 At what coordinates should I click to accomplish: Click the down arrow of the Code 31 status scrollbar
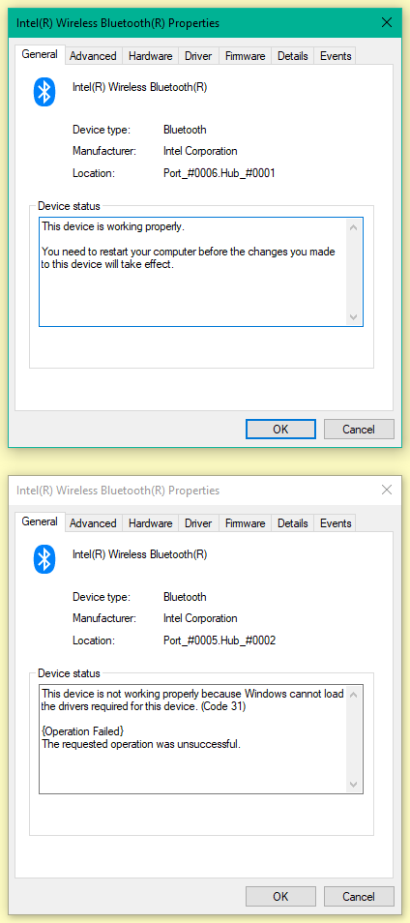354,784
